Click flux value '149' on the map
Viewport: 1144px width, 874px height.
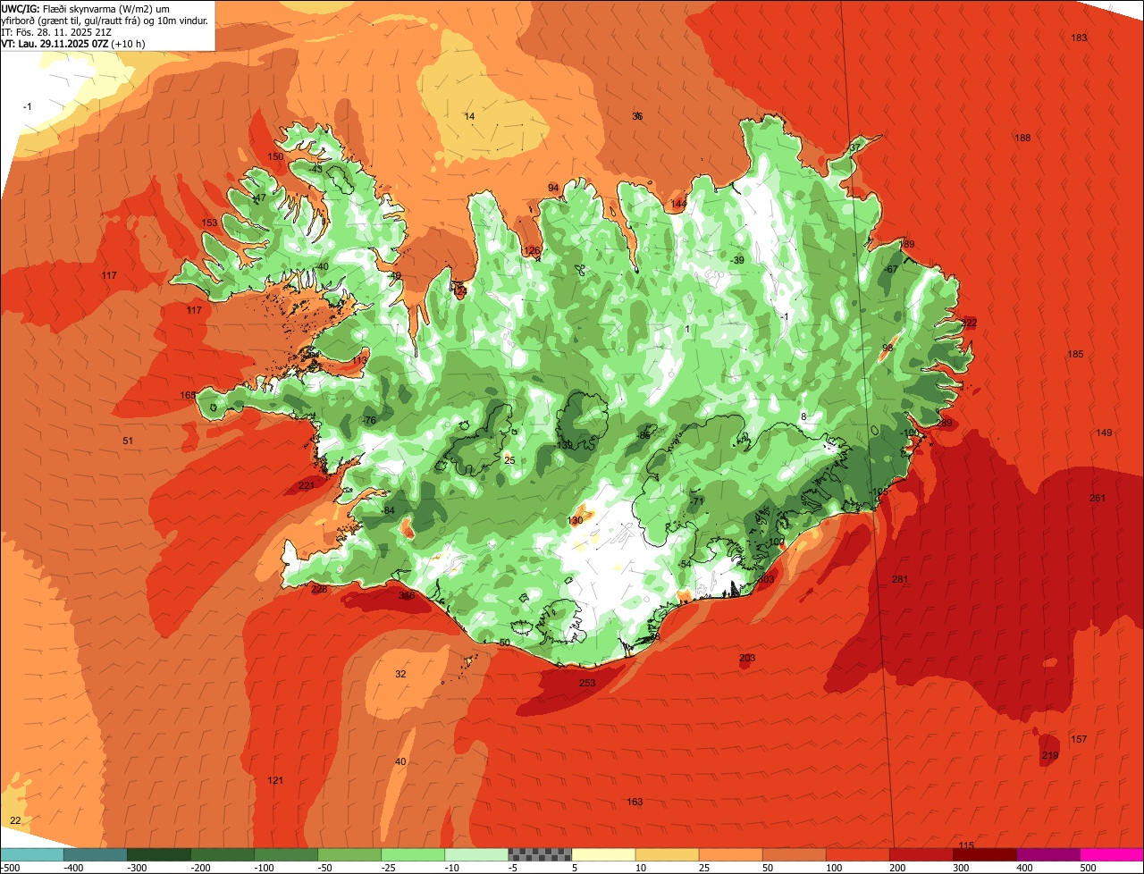[1104, 433]
